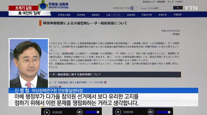Open the 広報・イベント navigation menu
This screenshot has height=115, width=207.
(x=113, y=15)
